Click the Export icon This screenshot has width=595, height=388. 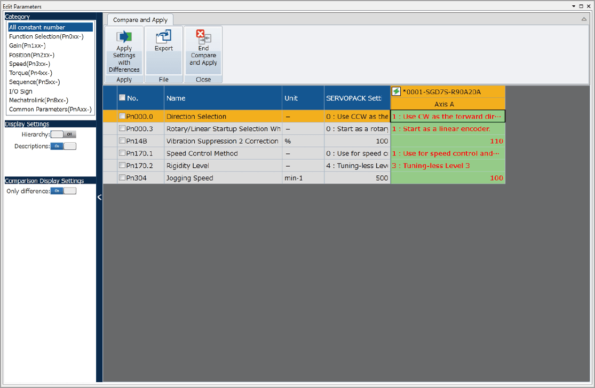click(x=163, y=37)
